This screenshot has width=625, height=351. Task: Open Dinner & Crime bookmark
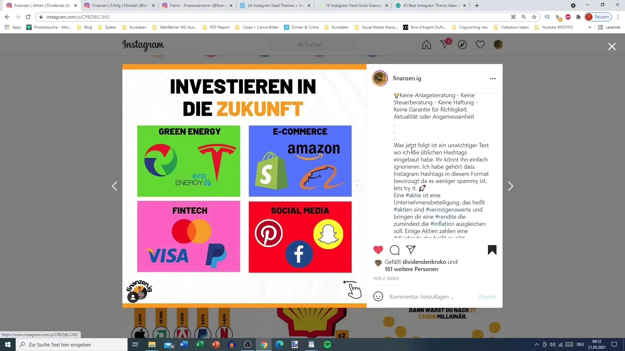301,27
